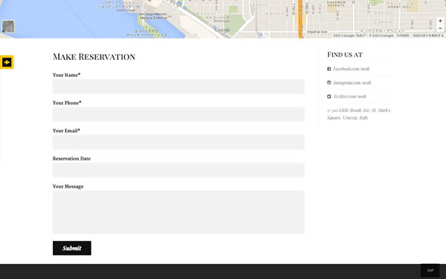Click the Facebook icon in Find Us At
Screen dimensions: 446x279
click(x=329, y=69)
